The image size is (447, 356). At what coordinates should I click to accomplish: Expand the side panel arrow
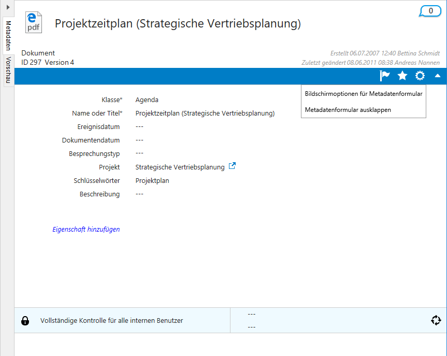click(x=8, y=7)
